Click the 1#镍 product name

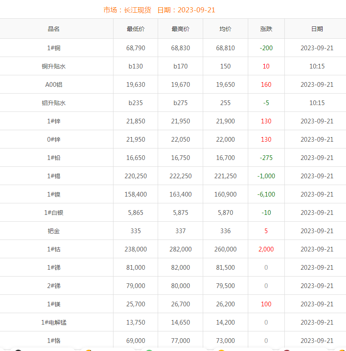click(54, 194)
